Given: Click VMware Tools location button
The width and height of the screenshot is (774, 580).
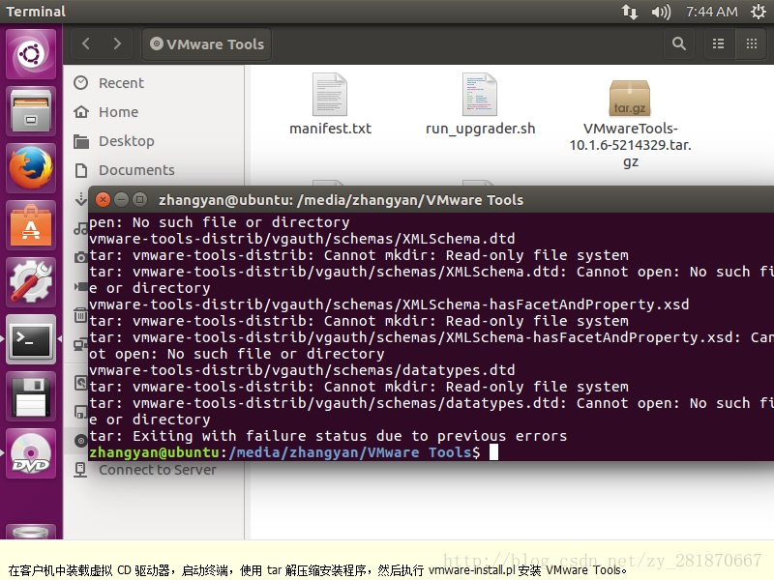Looking at the screenshot, I should (x=207, y=43).
